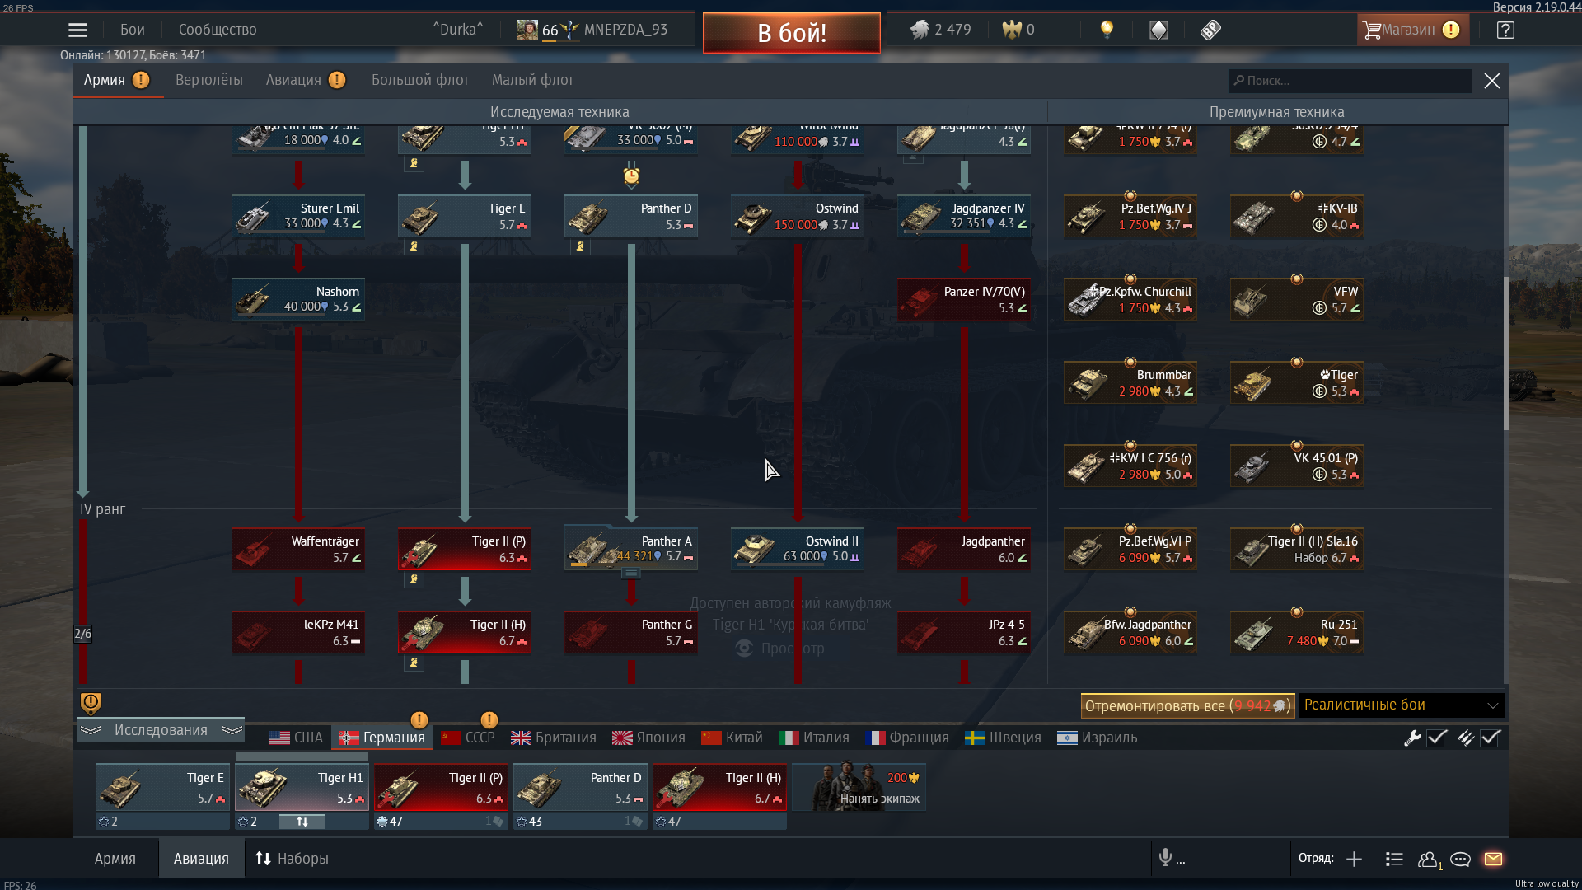Click the В бой! battle button
This screenshot has width=1582, height=890.
tap(792, 33)
